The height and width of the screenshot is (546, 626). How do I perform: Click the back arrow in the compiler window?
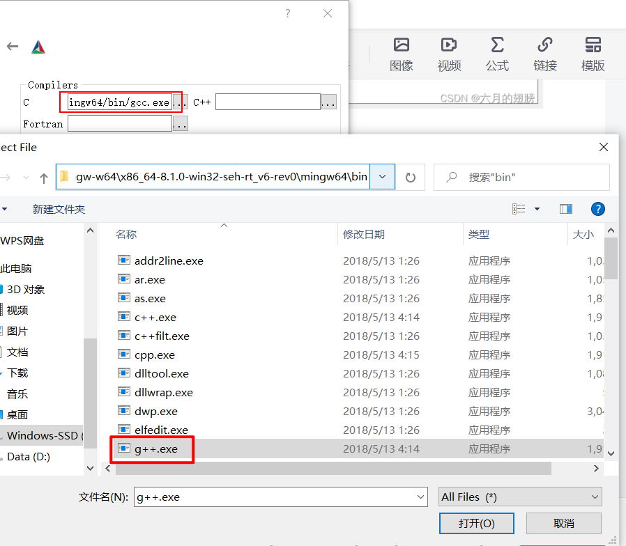click(12, 46)
